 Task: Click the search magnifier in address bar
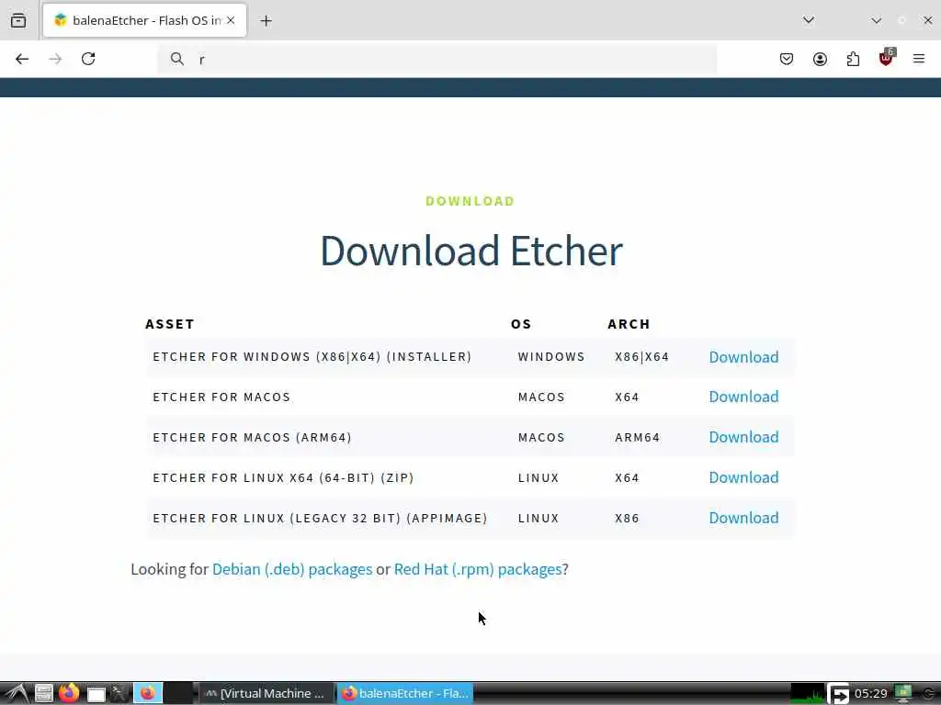coord(177,59)
